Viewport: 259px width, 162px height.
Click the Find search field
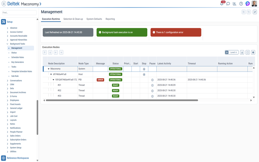[x=19, y=12]
